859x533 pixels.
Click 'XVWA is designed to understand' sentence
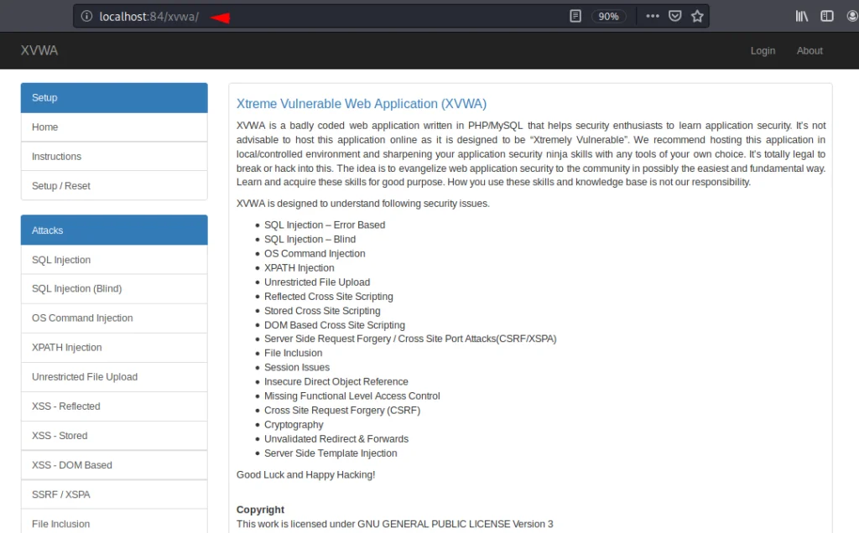[362, 204]
